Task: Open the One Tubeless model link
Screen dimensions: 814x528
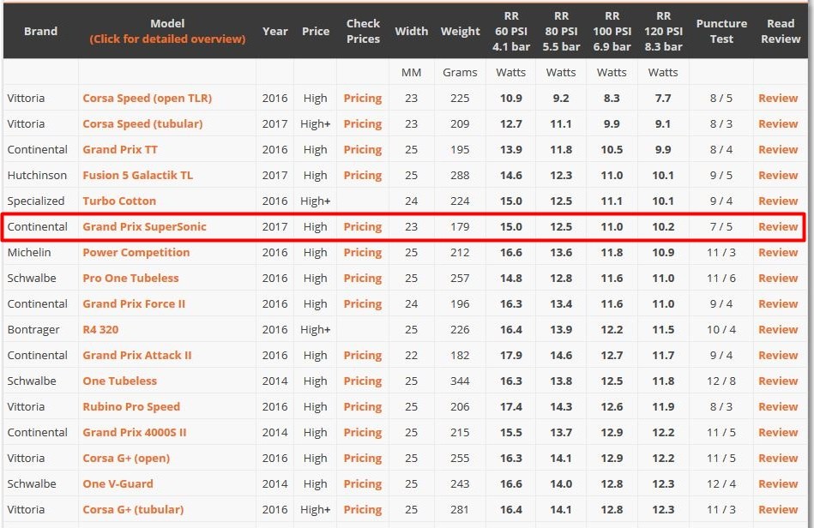Action: (x=119, y=381)
